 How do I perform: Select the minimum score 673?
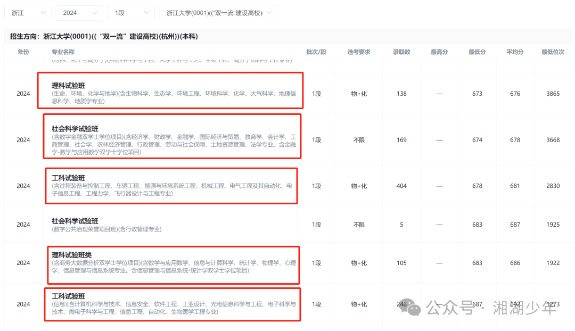coord(477,94)
